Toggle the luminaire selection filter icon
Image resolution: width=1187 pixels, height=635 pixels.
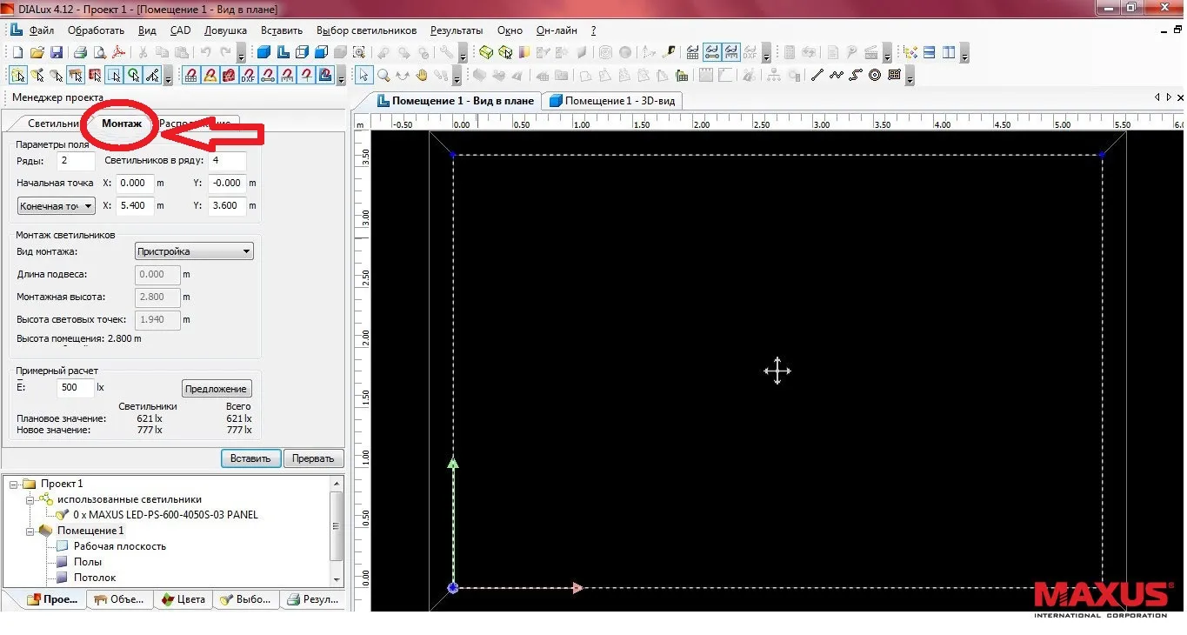(37, 75)
